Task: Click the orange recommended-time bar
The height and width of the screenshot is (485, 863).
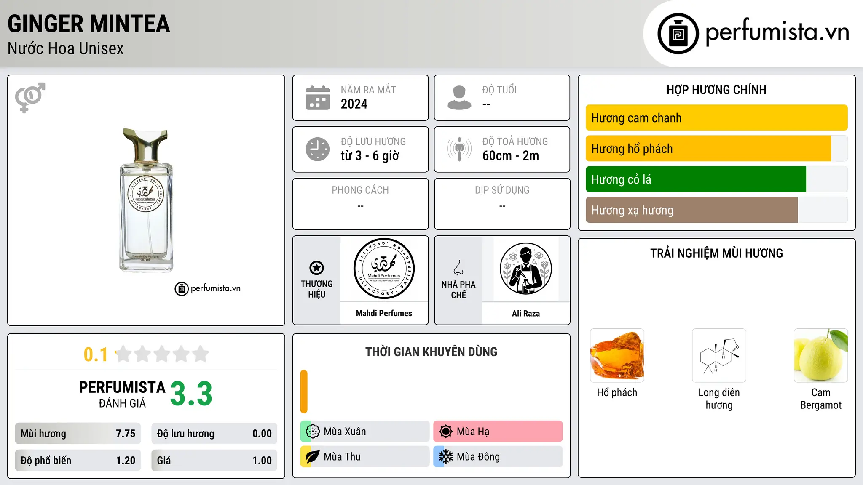Action: click(304, 392)
